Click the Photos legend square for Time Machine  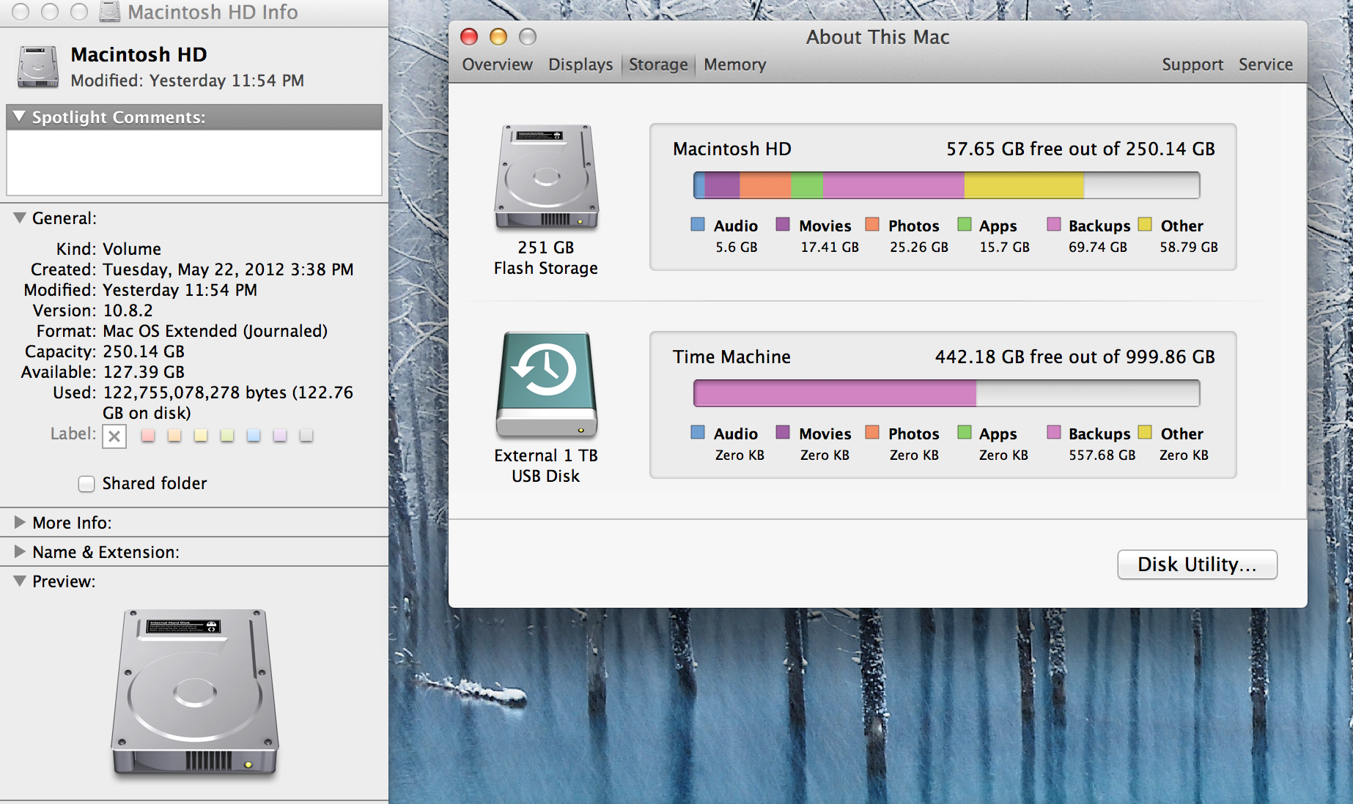click(x=872, y=433)
